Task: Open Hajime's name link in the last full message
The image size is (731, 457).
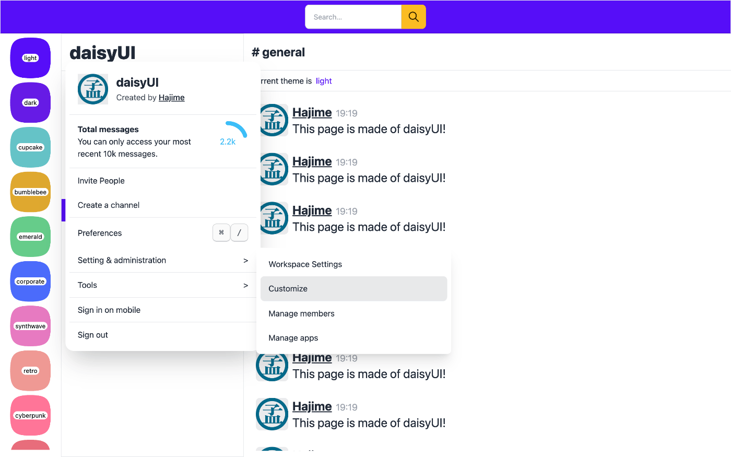Action: click(312, 406)
